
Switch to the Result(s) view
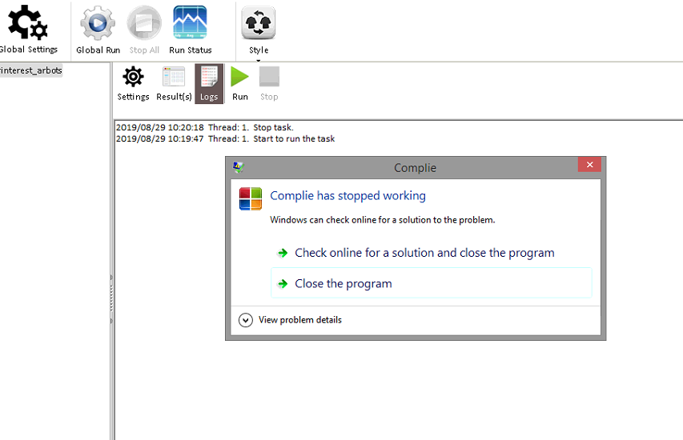(x=174, y=83)
